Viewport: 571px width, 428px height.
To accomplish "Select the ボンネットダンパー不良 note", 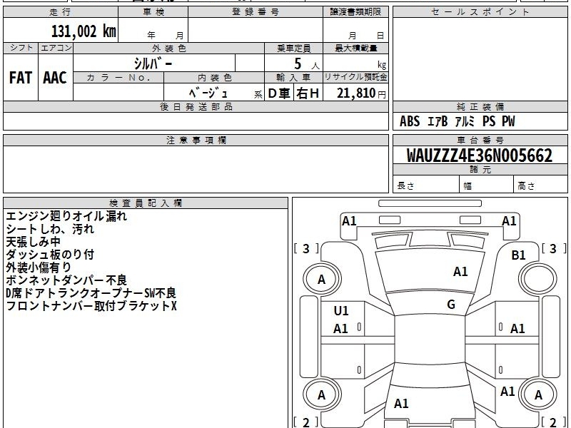I will (66, 280).
